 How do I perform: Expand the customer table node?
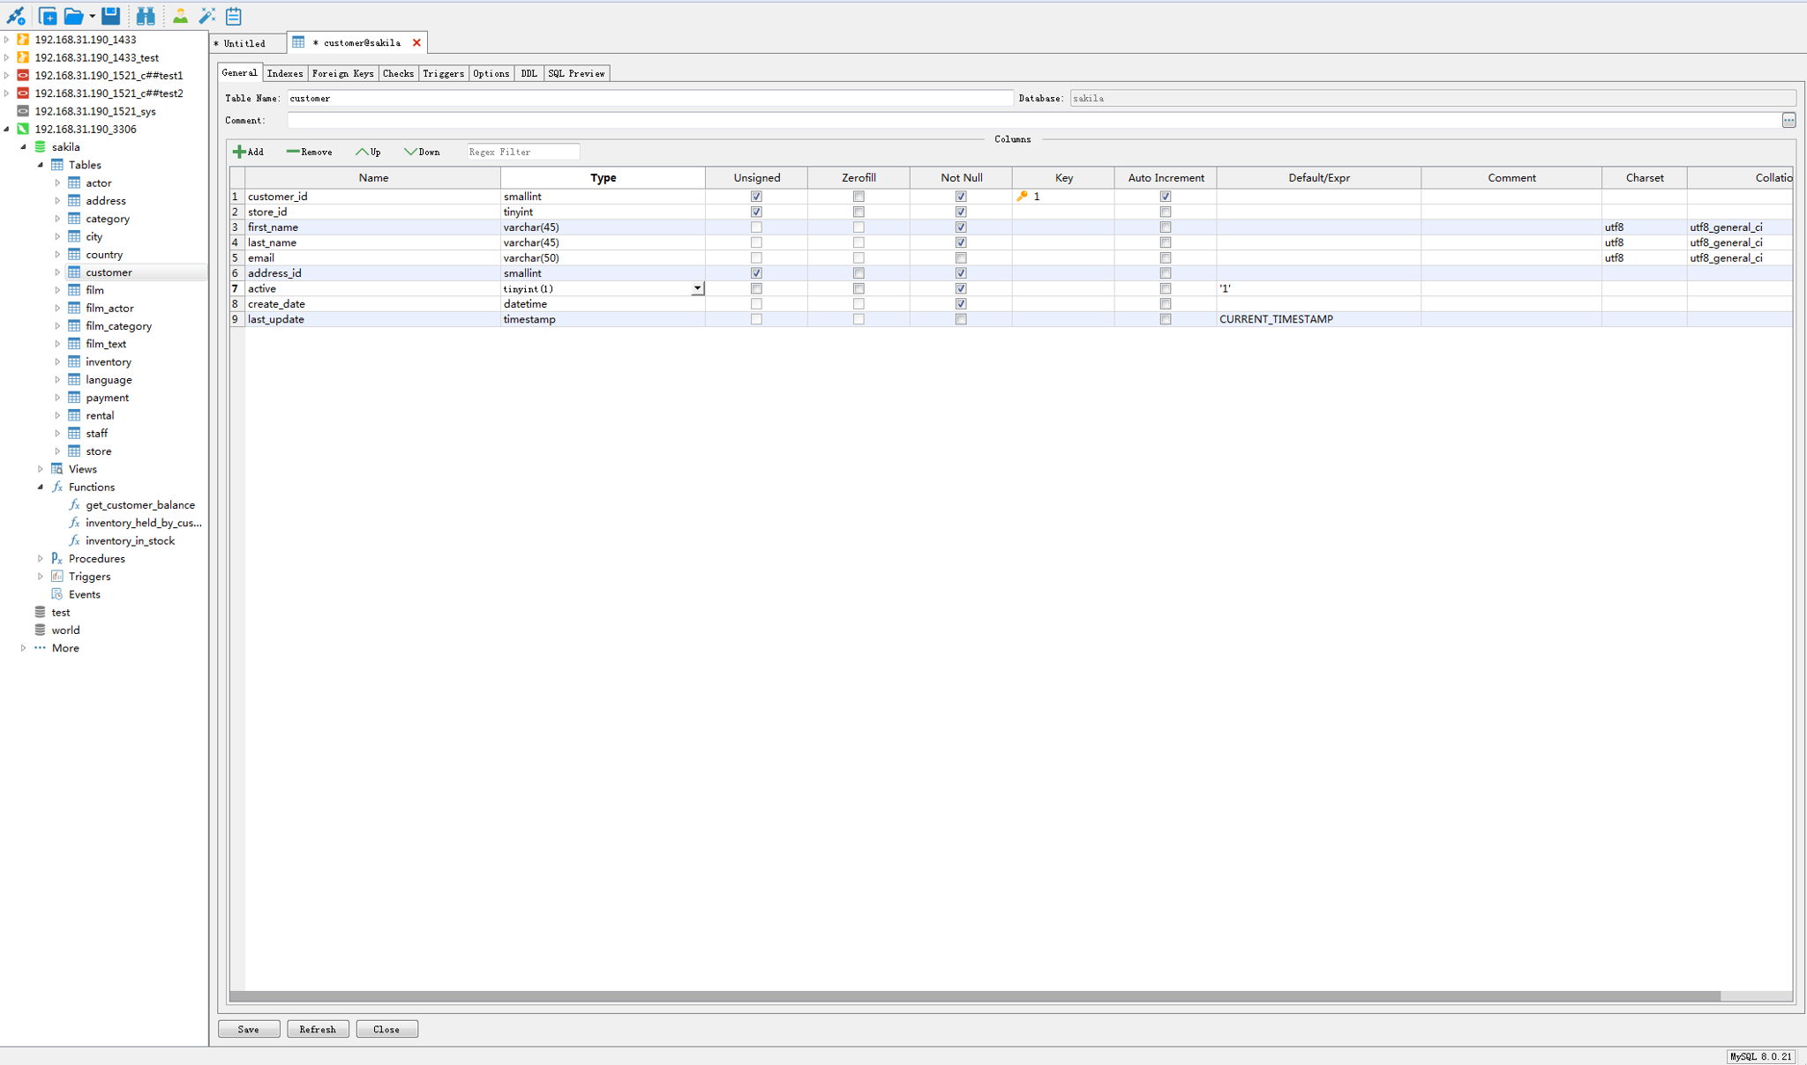[58, 272]
